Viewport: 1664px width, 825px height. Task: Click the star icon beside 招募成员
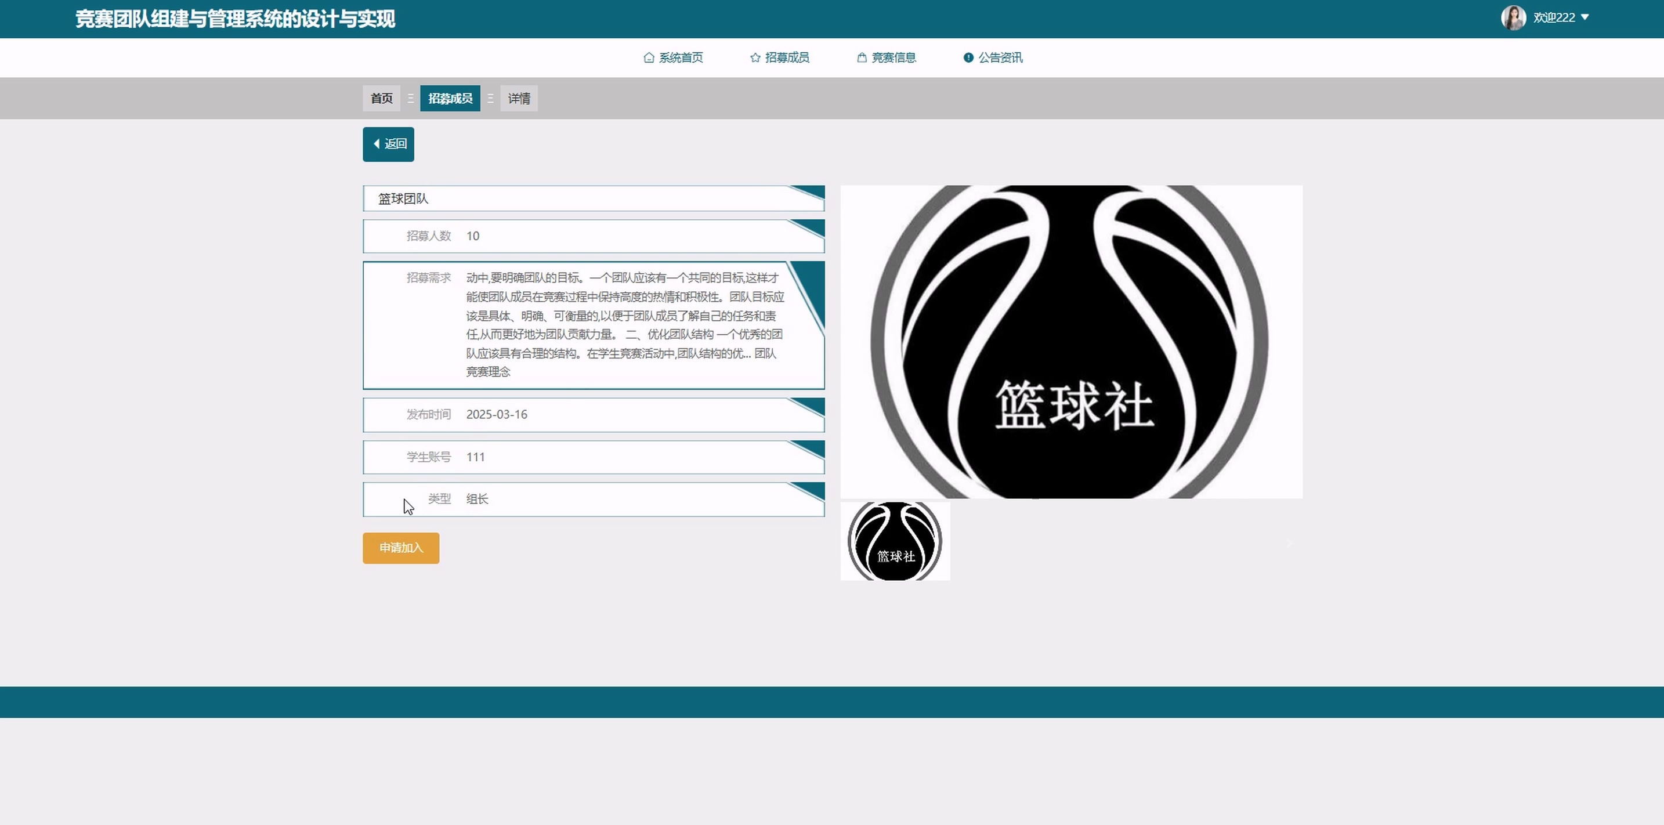click(754, 57)
